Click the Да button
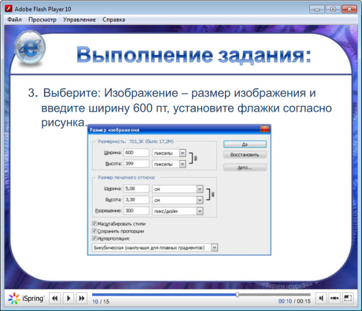Viewport: 362px width, 311px height. coord(245,144)
